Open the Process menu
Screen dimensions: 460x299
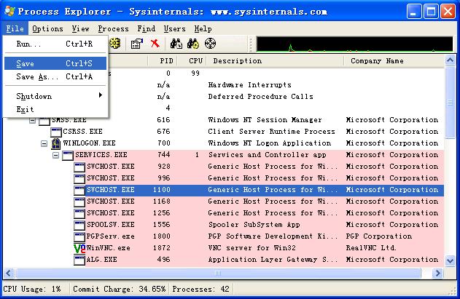click(x=113, y=28)
